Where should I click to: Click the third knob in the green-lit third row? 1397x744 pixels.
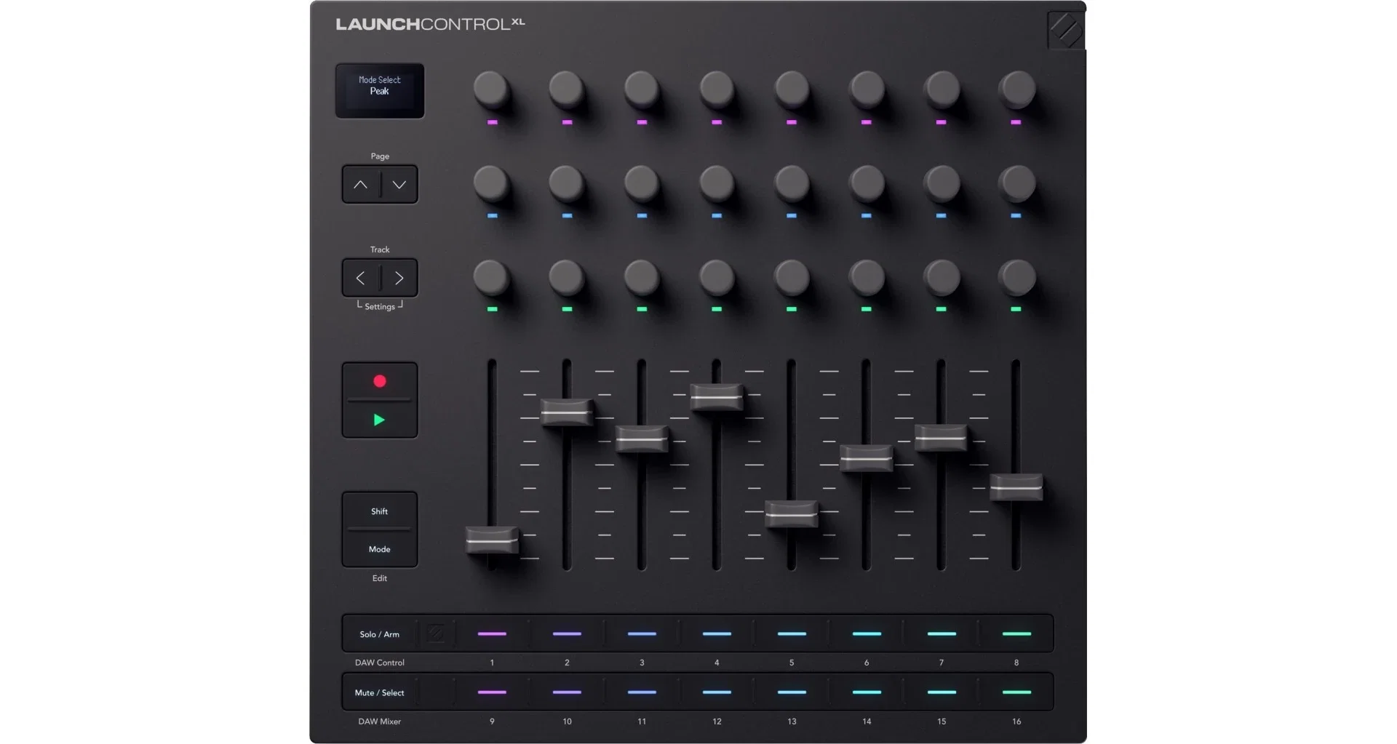coord(641,277)
